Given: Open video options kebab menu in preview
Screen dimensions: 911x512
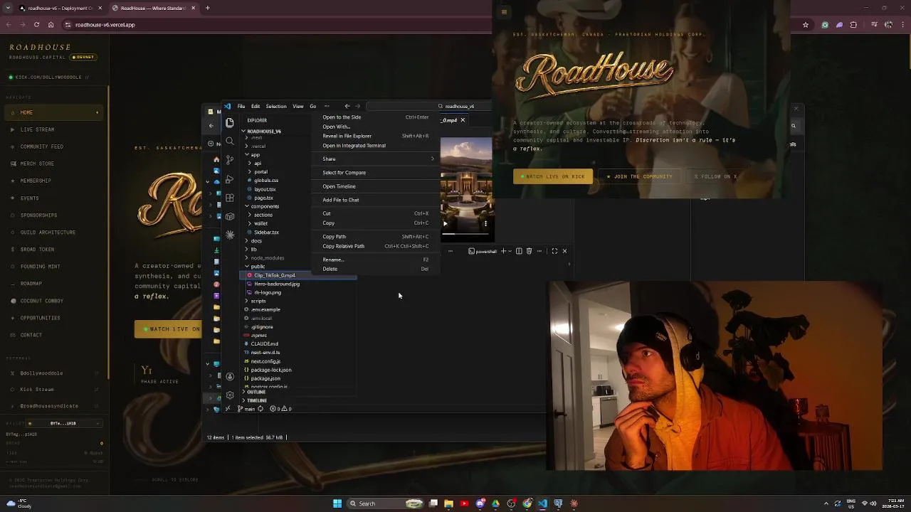Looking at the screenshot, I should pyautogui.click(x=485, y=223).
